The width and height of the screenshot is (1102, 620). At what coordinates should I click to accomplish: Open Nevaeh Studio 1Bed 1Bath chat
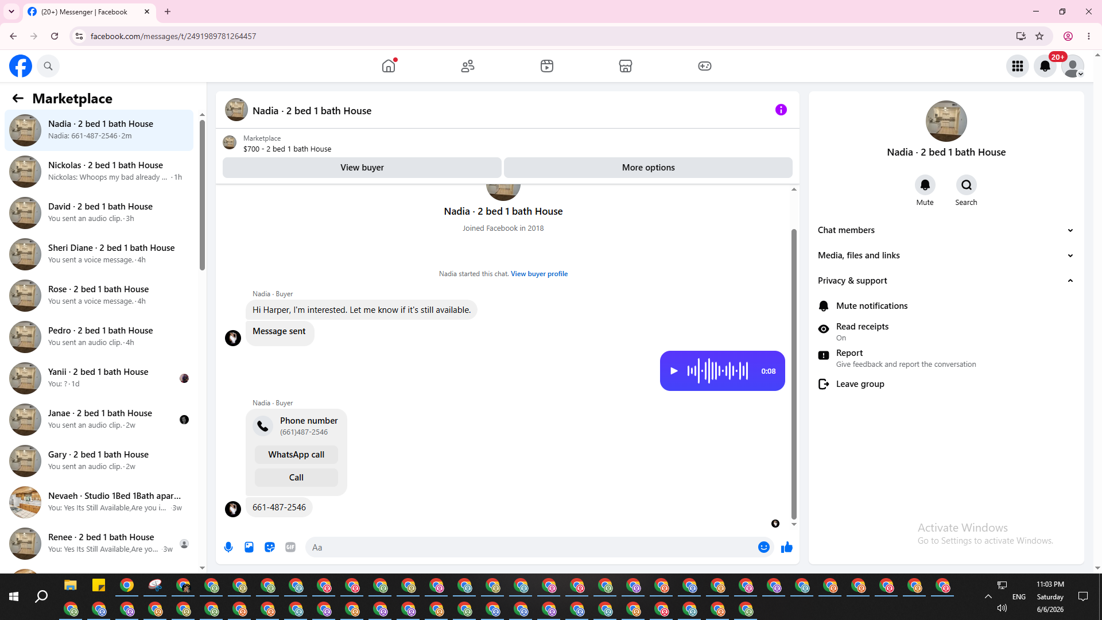coord(99,502)
